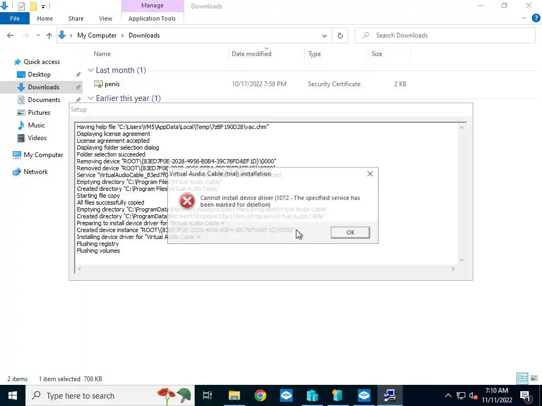Click the New folder quick access icon
Screen dimensions: 542x406
[33, 6]
